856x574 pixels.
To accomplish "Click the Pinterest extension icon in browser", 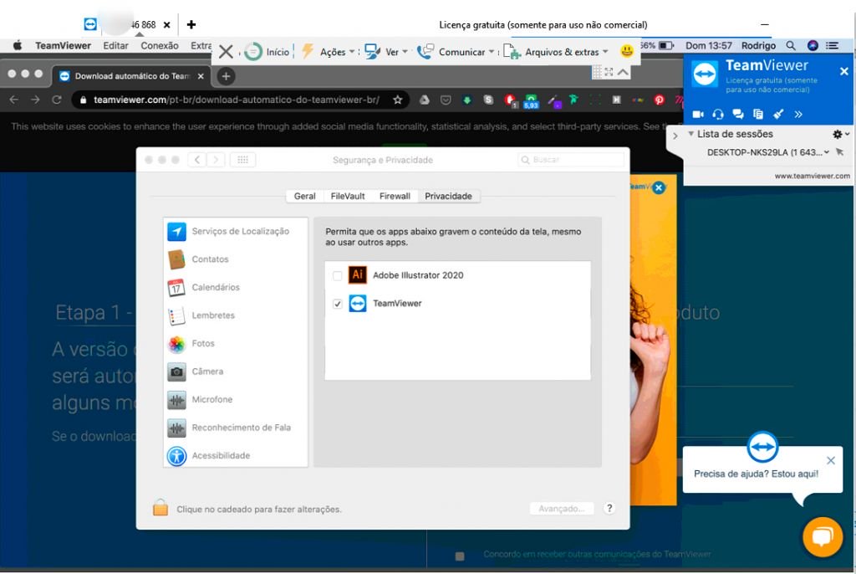I will [x=659, y=100].
